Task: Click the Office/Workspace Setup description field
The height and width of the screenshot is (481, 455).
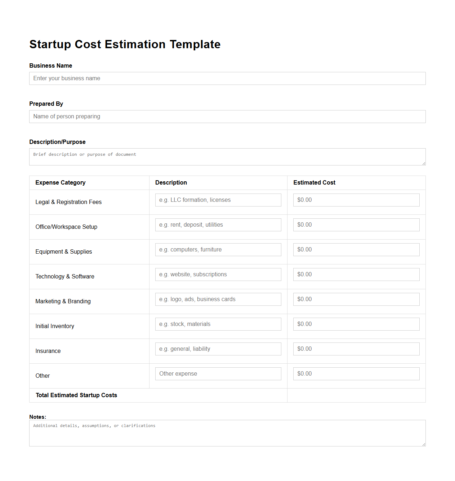Action: coord(218,224)
